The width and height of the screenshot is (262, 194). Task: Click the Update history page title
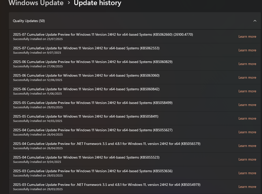tap(97, 3)
